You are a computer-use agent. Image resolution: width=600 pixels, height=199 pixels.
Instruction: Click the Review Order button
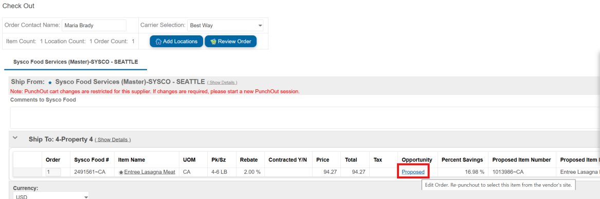(x=231, y=41)
